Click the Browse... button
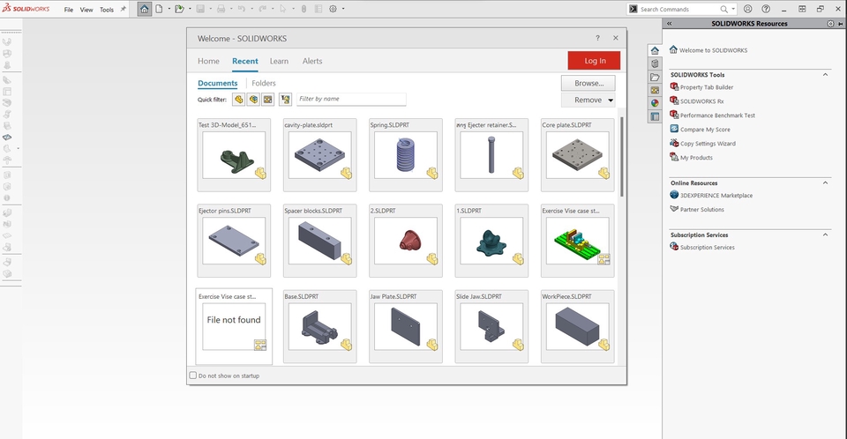 point(588,83)
